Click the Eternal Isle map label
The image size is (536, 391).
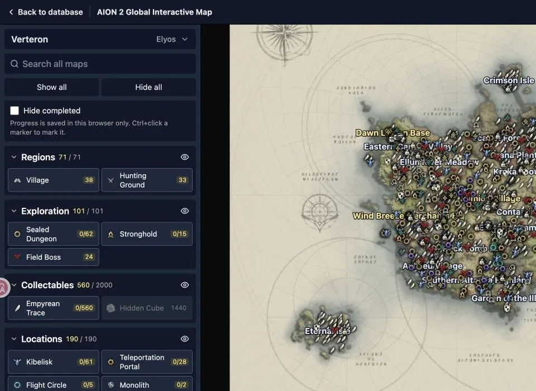click(327, 331)
